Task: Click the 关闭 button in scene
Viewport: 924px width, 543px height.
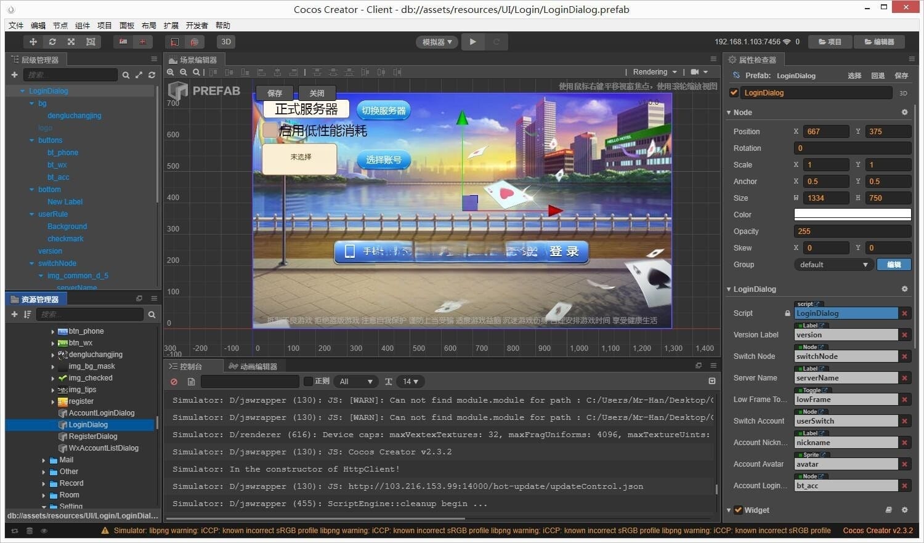Action: click(317, 93)
